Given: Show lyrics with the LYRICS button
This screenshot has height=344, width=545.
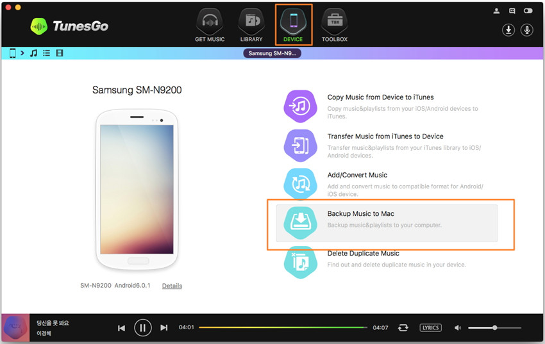Looking at the screenshot, I should coord(431,328).
